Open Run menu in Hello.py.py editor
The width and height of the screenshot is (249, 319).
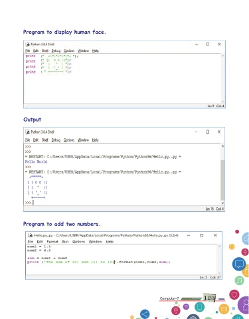click(x=65, y=241)
